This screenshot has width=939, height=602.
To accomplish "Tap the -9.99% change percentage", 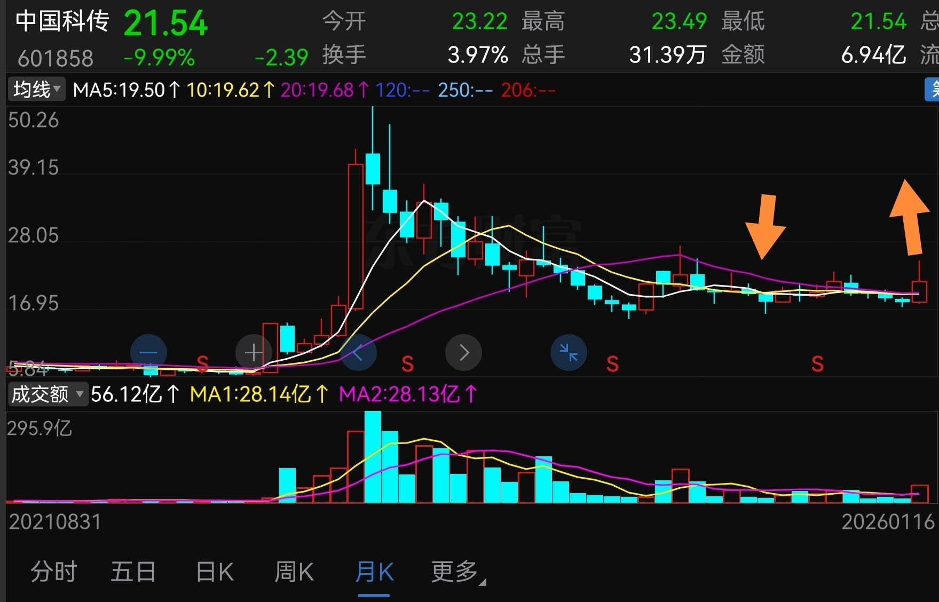I will (159, 58).
